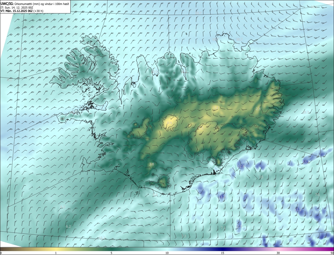The height and width of the screenshot is (255, 334).
Task: Click the color scale bar above the '15' tick
Action: point(223,249)
